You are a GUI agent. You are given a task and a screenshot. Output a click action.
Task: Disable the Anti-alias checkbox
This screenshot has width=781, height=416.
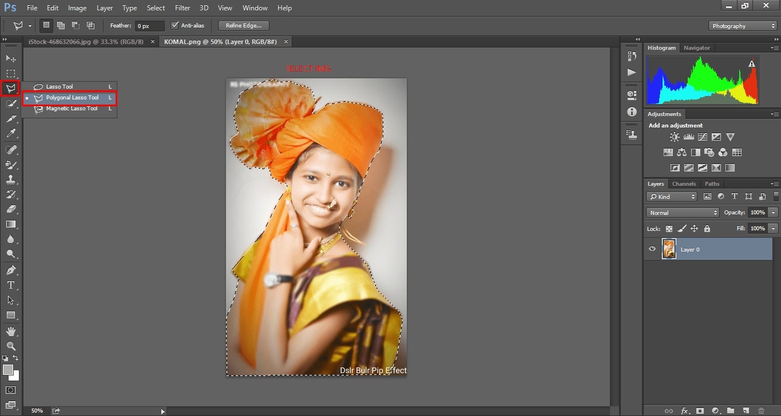click(175, 26)
